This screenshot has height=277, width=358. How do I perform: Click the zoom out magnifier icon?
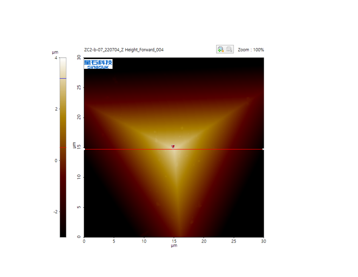[229, 49]
